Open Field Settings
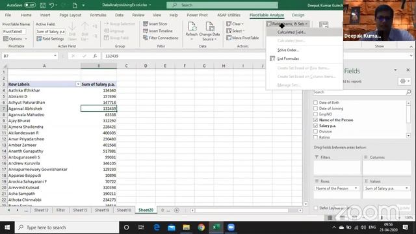416x234 pixels. coord(50,39)
